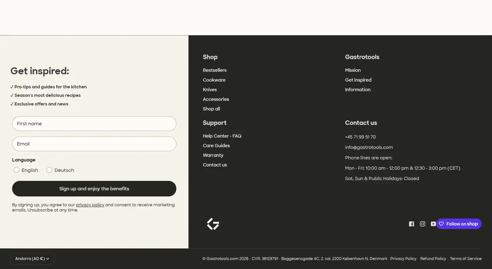Open the Instagram social icon
This screenshot has height=269, width=492.
tap(422, 224)
